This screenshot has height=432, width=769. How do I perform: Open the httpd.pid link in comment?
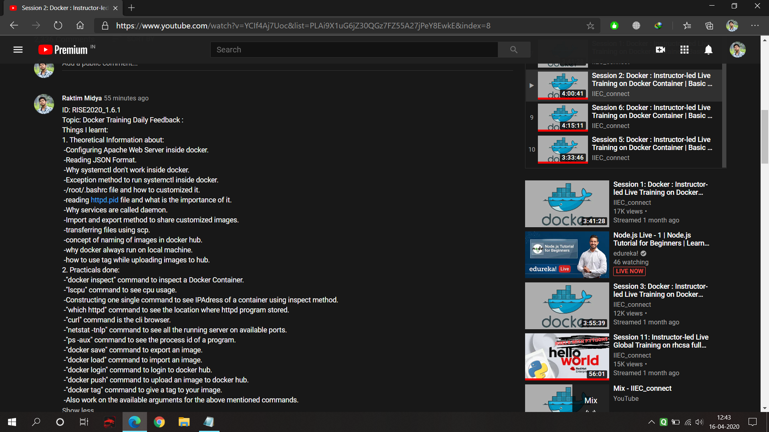tap(104, 200)
